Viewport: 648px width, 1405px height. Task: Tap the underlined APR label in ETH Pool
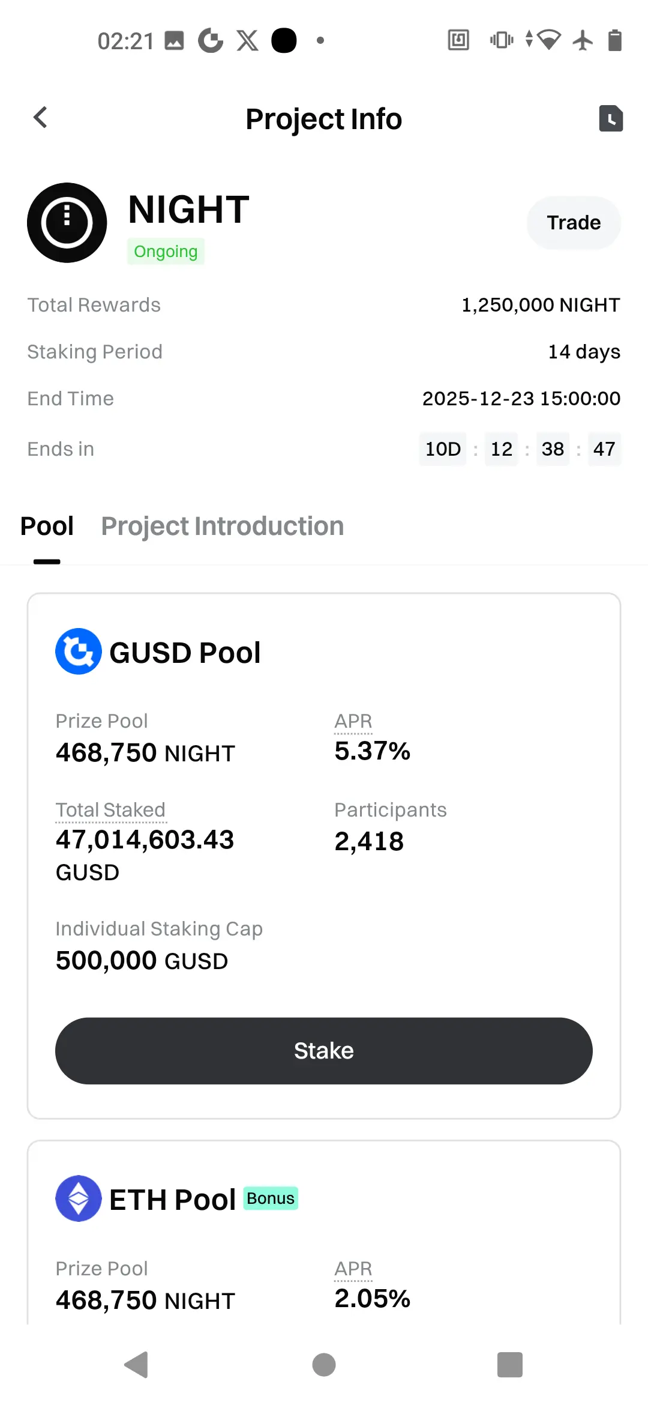tap(353, 1269)
